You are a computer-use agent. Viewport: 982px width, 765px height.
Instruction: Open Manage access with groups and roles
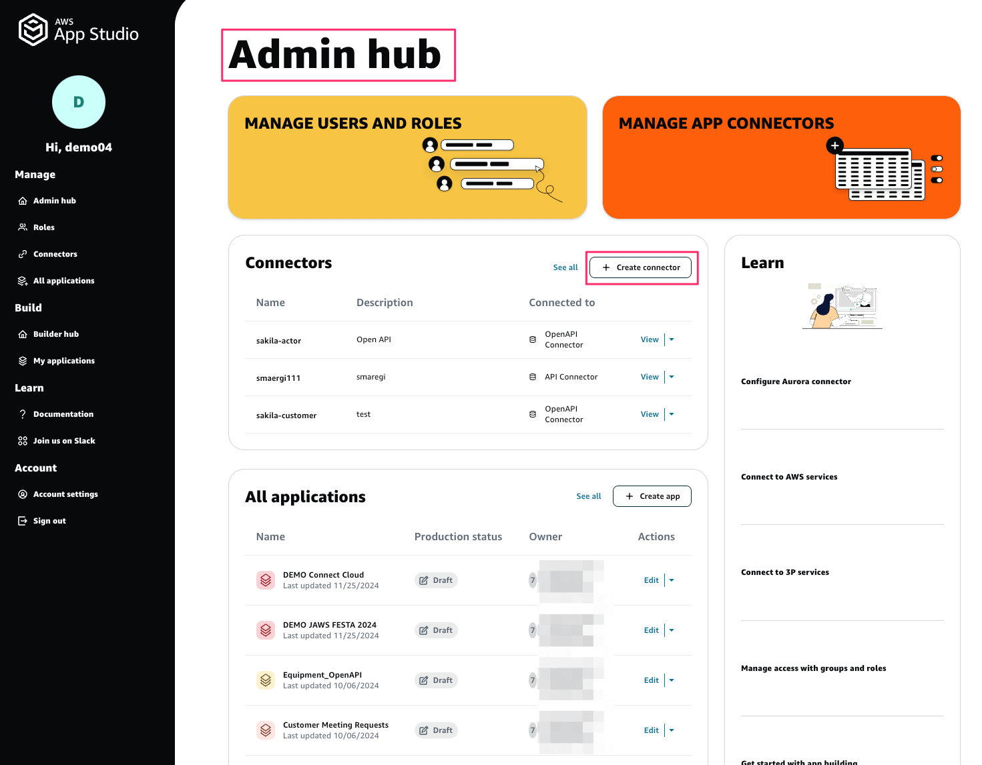coord(814,668)
